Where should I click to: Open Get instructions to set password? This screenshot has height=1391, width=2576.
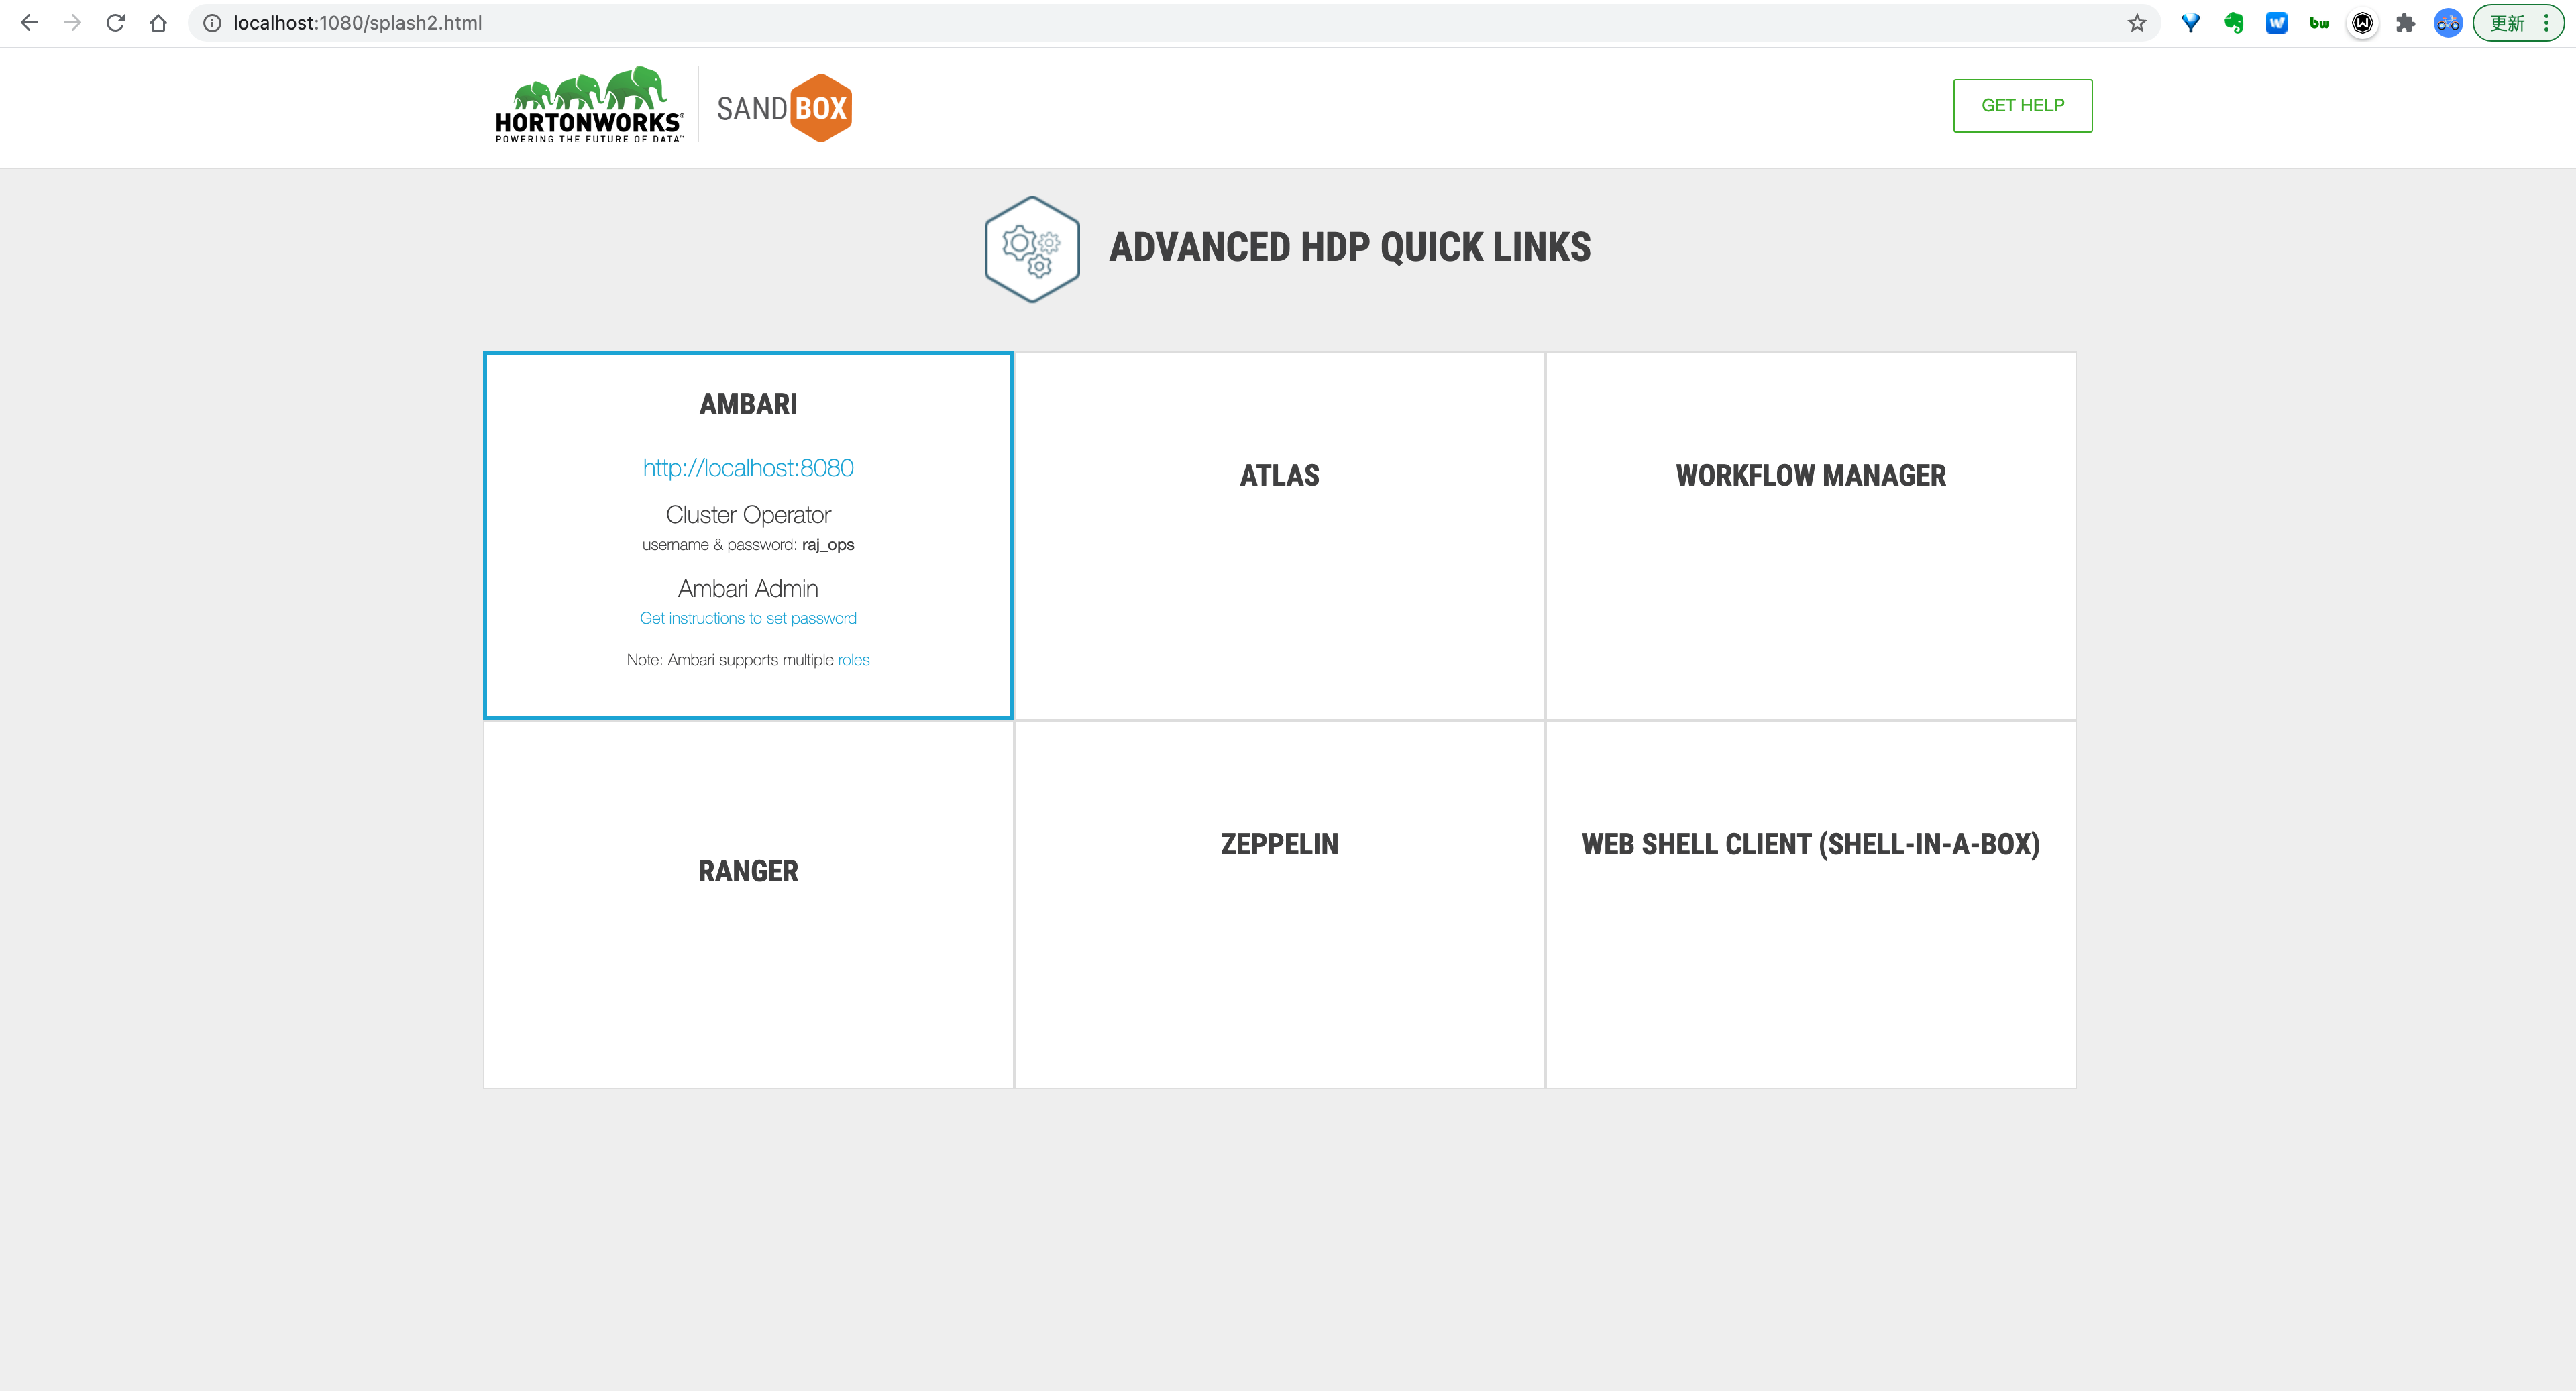click(x=748, y=618)
